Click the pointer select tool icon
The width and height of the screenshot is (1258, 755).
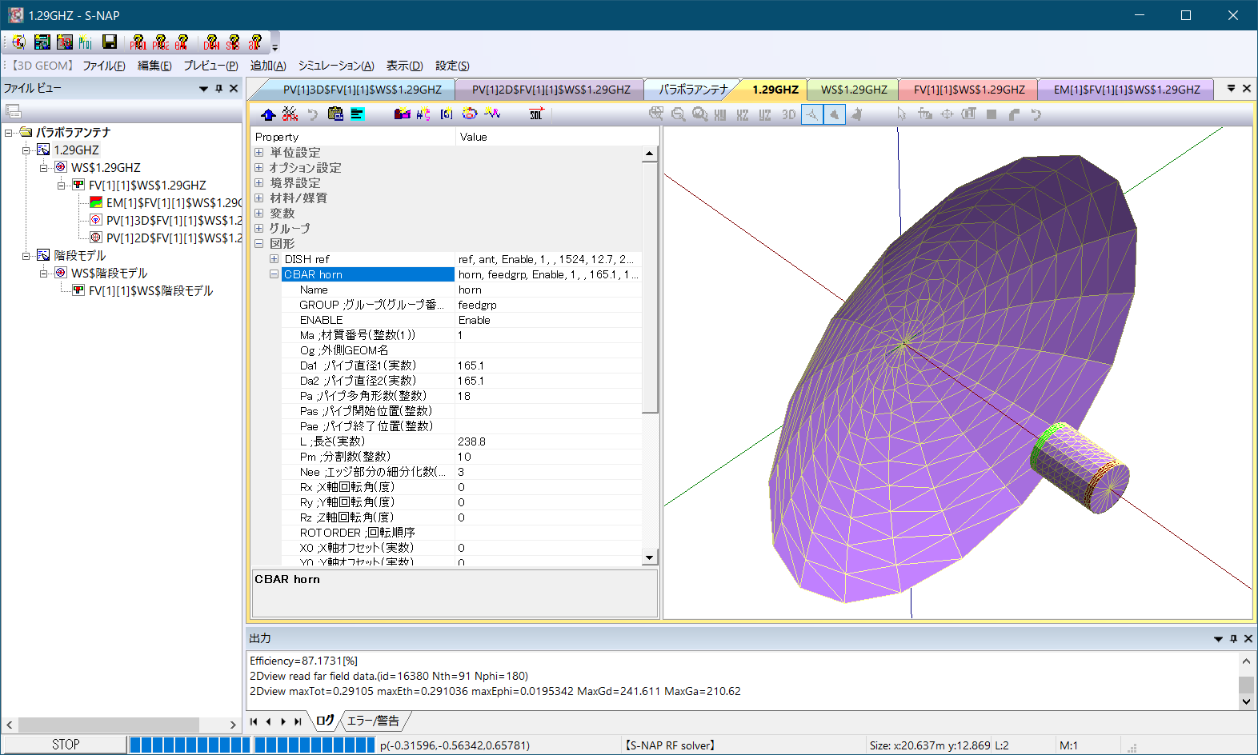tap(902, 114)
